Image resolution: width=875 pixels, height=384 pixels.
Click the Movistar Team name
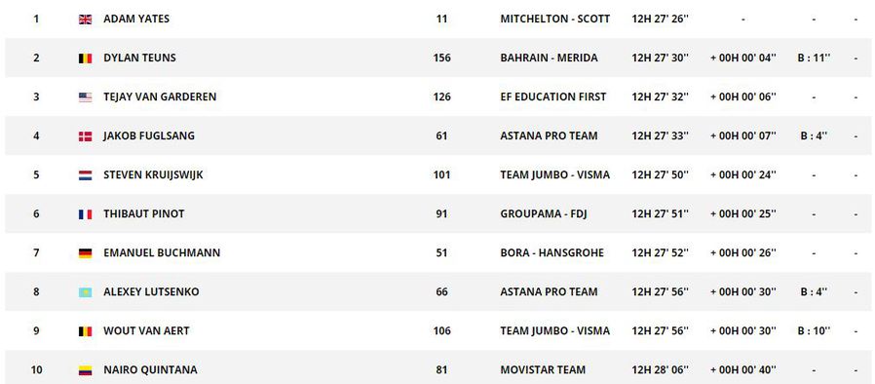pos(543,370)
